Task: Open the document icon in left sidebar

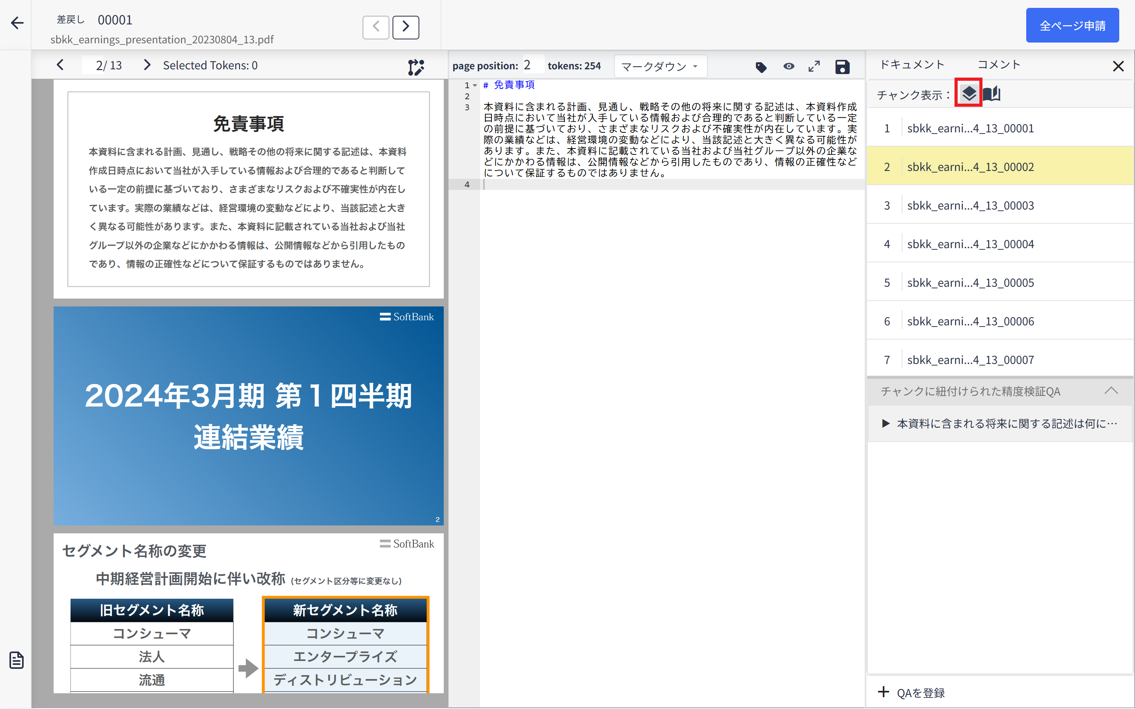Action: [x=17, y=660]
